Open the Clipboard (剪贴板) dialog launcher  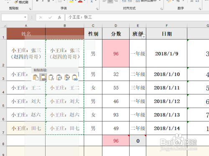[30, 9]
